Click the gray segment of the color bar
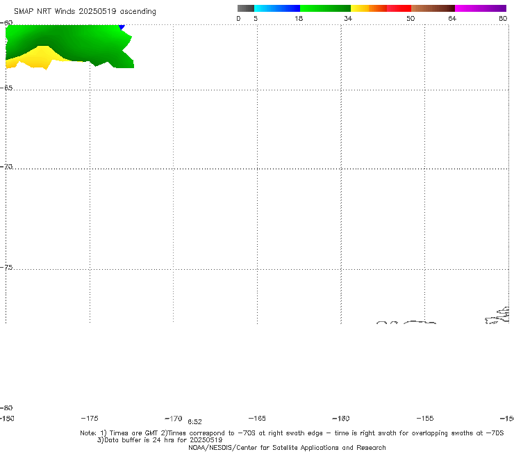The image size is (514, 452). pyautogui.click(x=245, y=8)
